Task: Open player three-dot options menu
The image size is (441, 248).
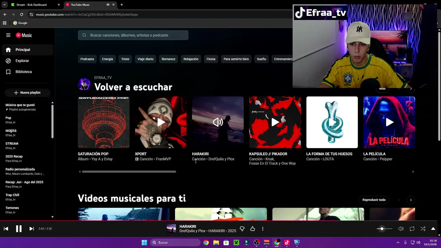Action: pos(263,229)
